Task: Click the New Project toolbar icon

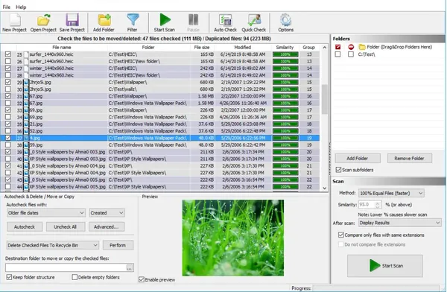Action: pyautogui.click(x=15, y=22)
